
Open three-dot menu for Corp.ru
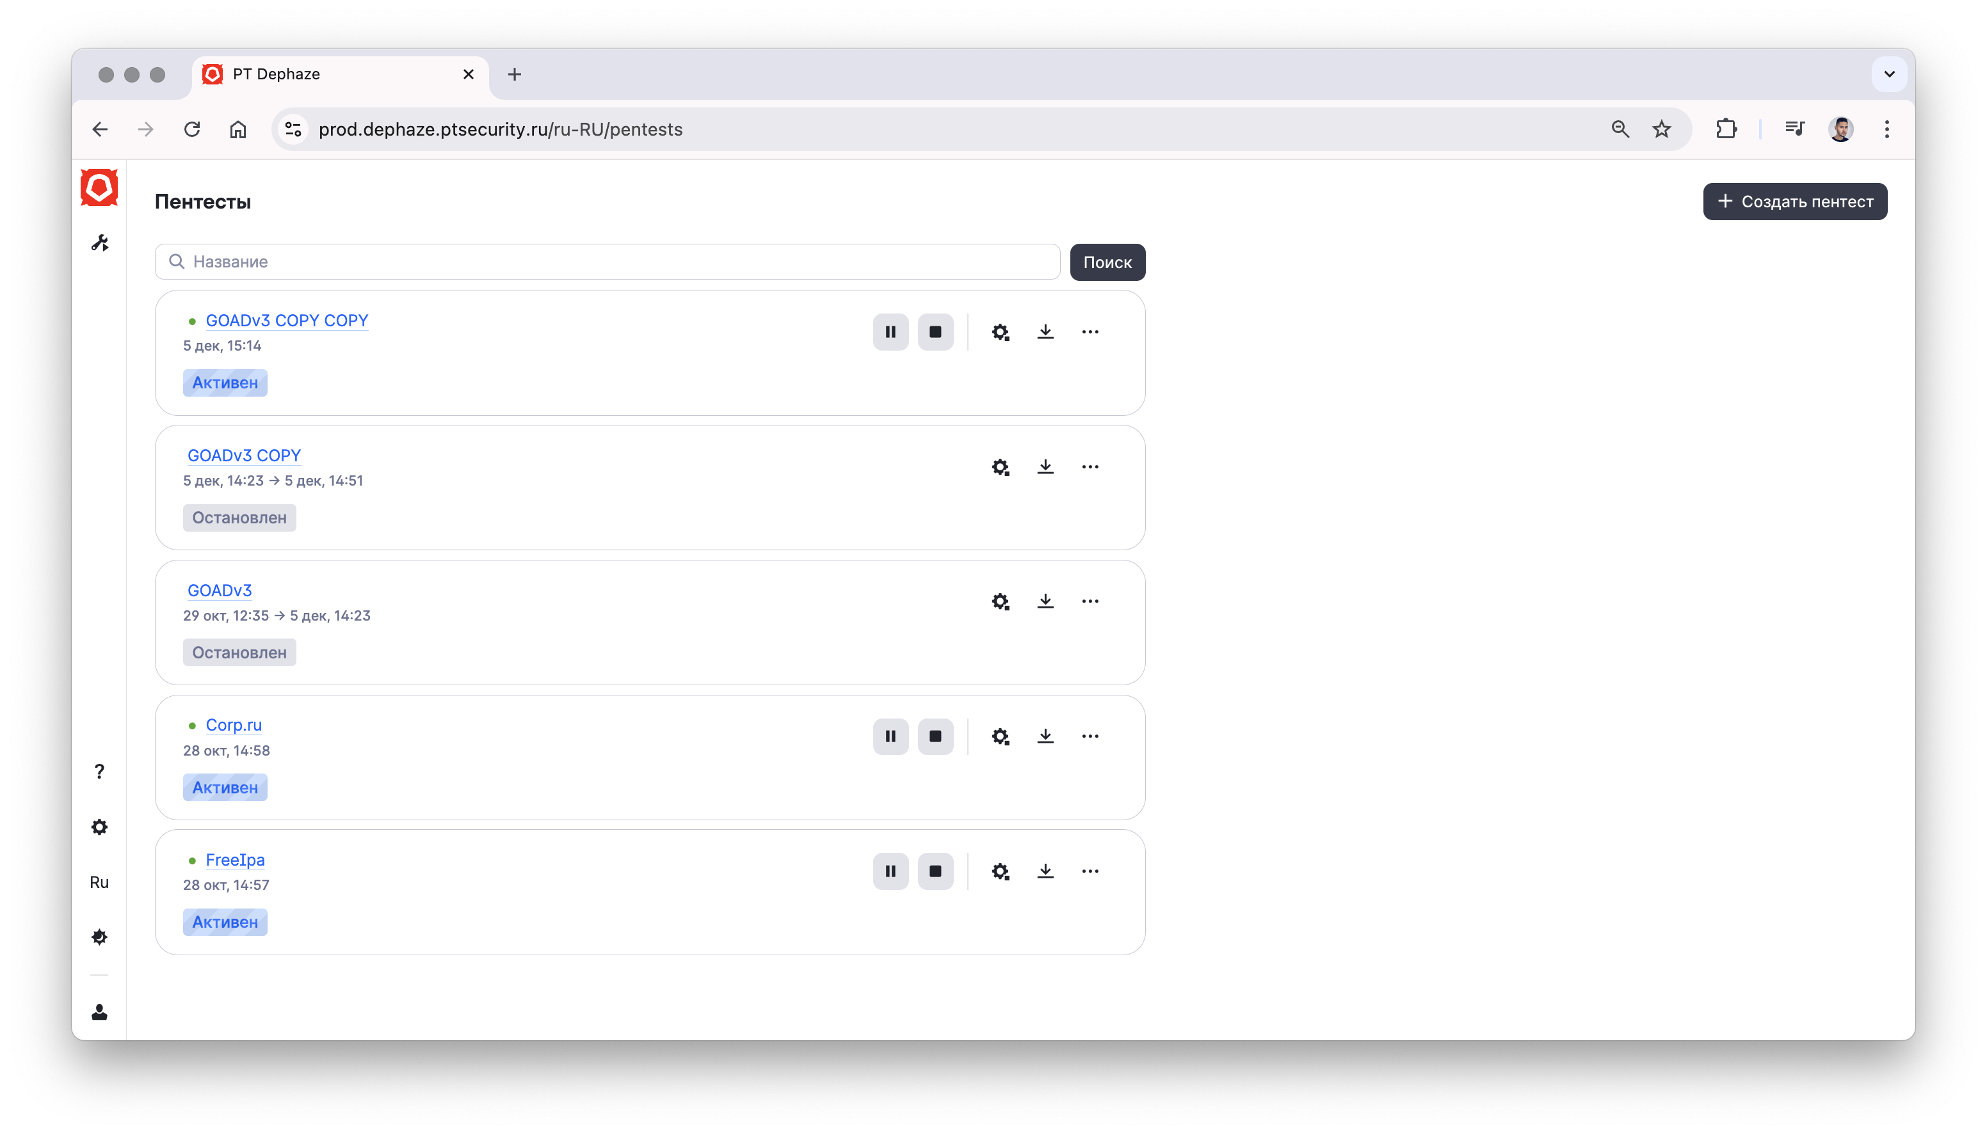(x=1090, y=736)
